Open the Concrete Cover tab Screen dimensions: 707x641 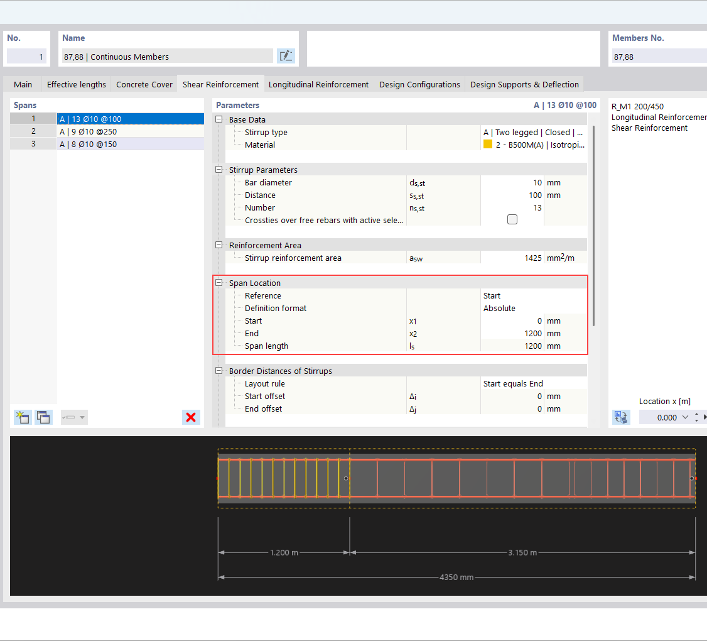point(144,84)
